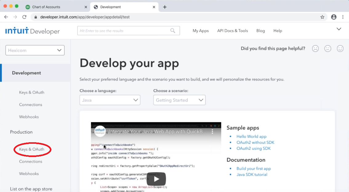Open the Java SDK tutorial link
This screenshot has height=192, width=349.
pos(252,174)
